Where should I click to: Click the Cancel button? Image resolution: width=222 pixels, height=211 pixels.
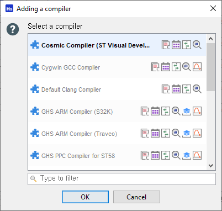click(136, 197)
